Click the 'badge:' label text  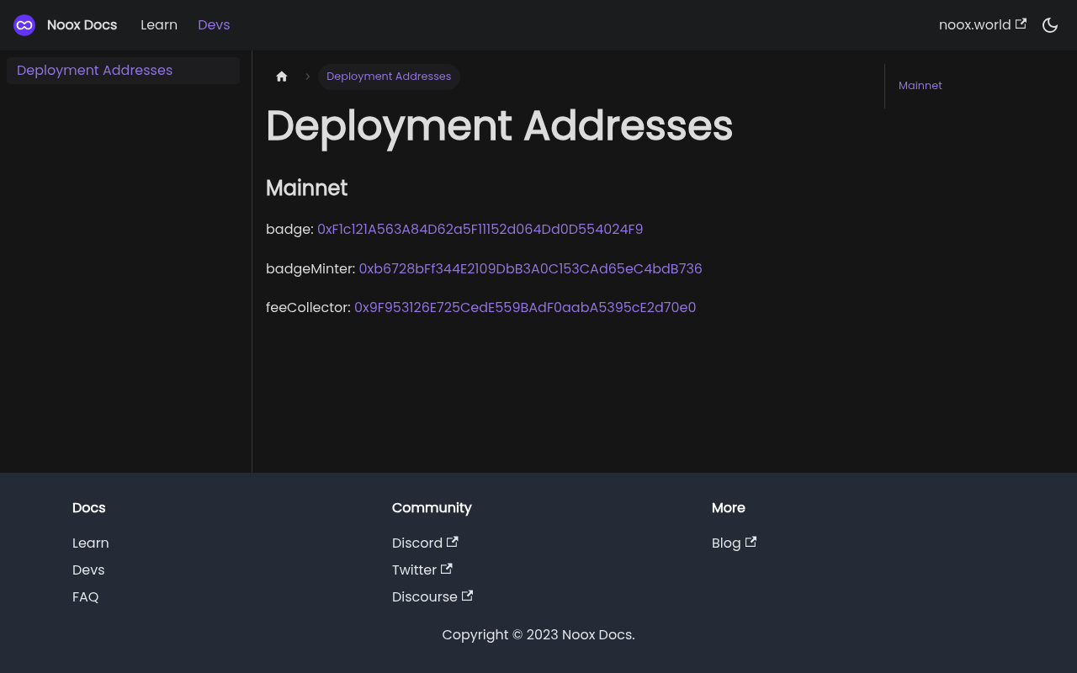tap(289, 230)
